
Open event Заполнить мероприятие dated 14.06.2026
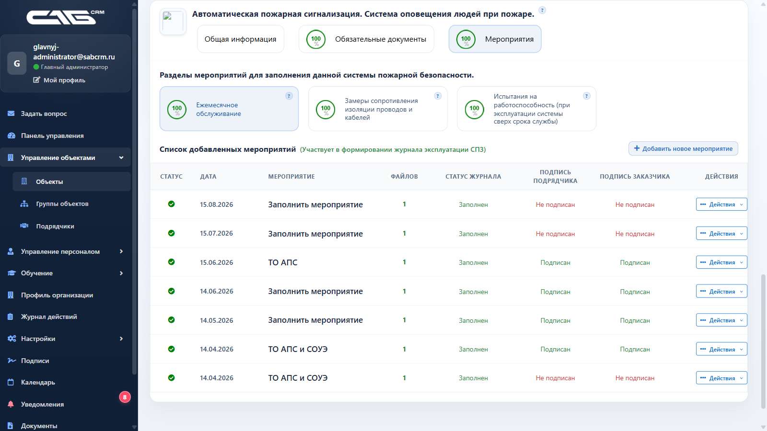(x=315, y=291)
